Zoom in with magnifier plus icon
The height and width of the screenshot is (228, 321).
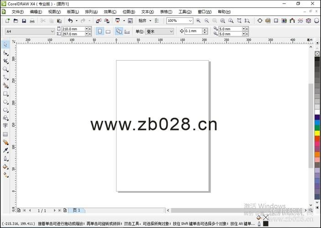tap(198, 21)
